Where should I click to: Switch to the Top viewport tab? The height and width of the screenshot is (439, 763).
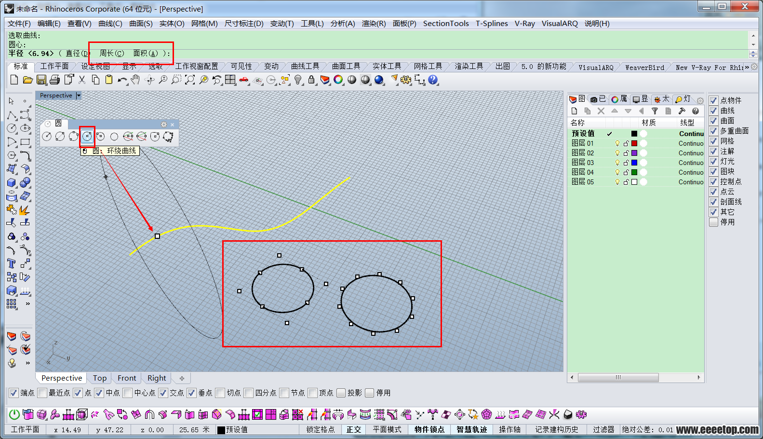click(100, 378)
